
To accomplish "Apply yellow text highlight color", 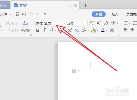I will point(94,30).
